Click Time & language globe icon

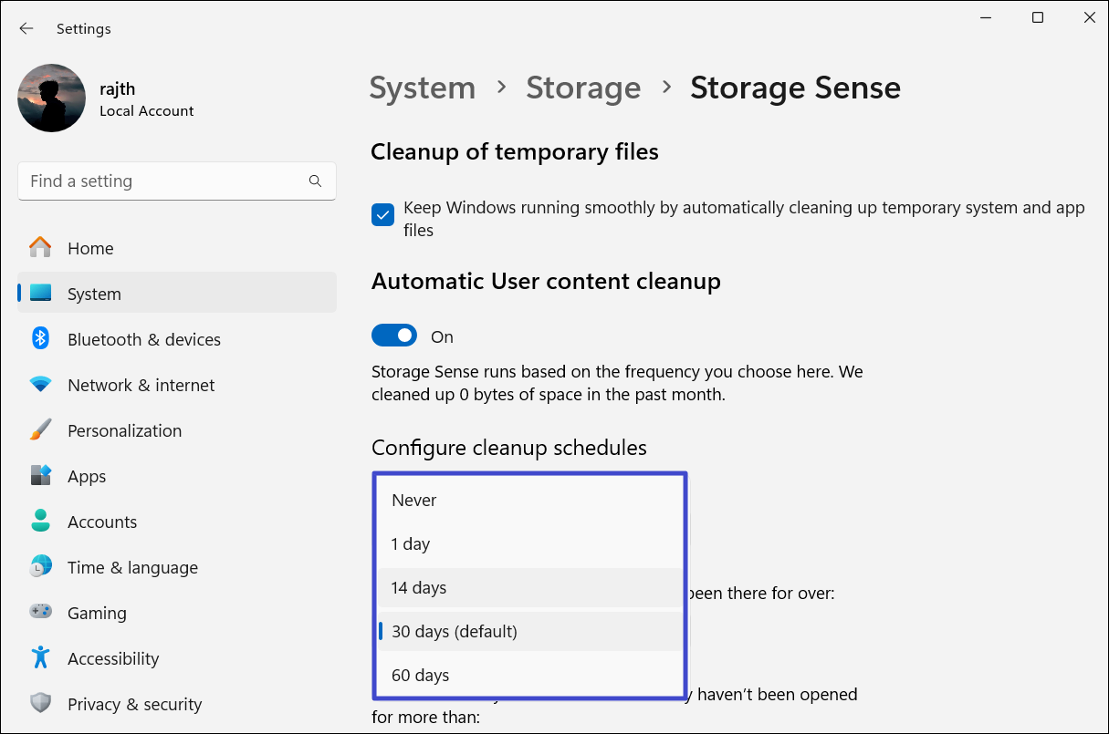[40, 567]
